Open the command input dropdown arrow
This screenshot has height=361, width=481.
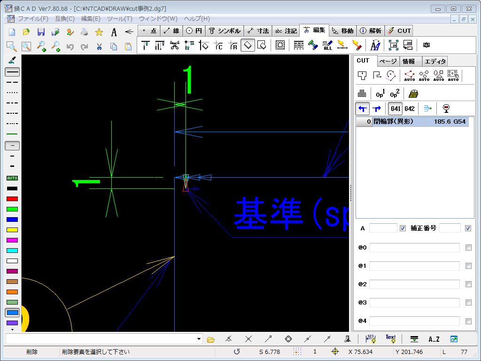click(199, 339)
